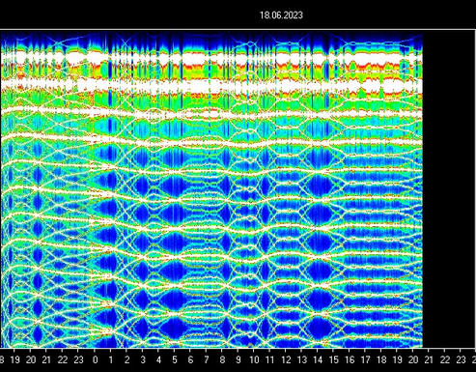
Task: Click hour 17 on the time axis
Action: tap(365, 359)
